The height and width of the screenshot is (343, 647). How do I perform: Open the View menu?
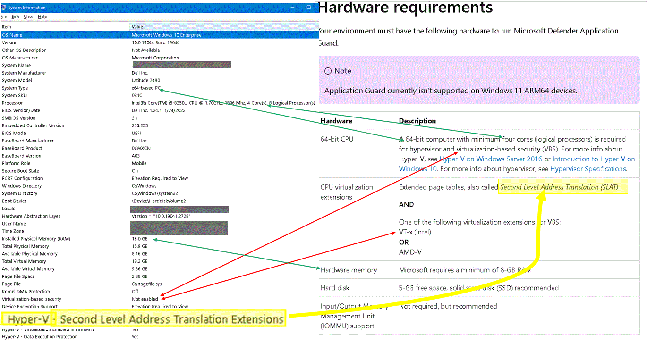(28, 17)
